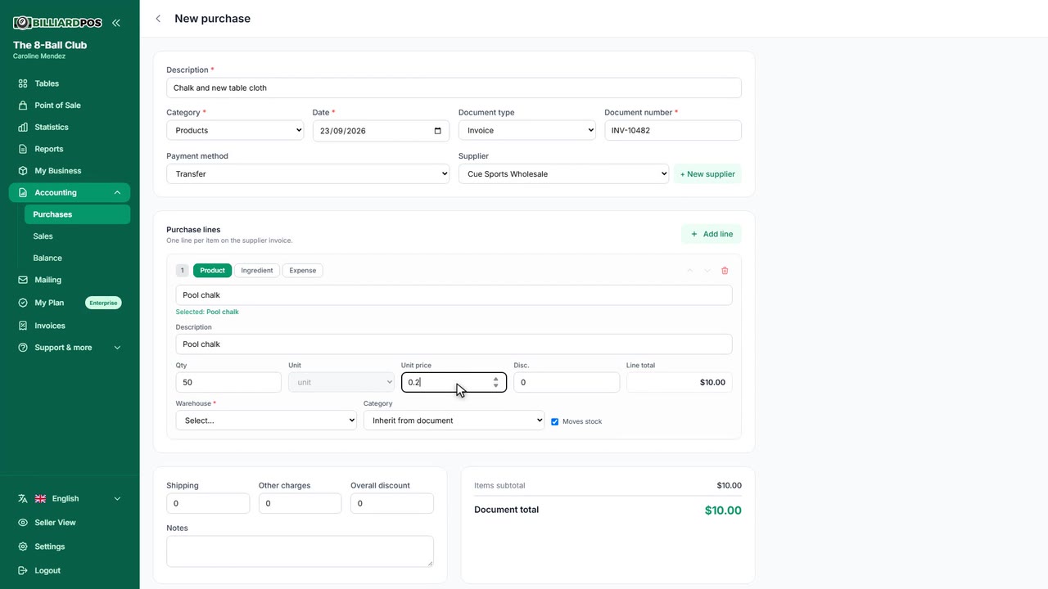Open Mailing page
The height and width of the screenshot is (589, 1048).
[x=70, y=280]
